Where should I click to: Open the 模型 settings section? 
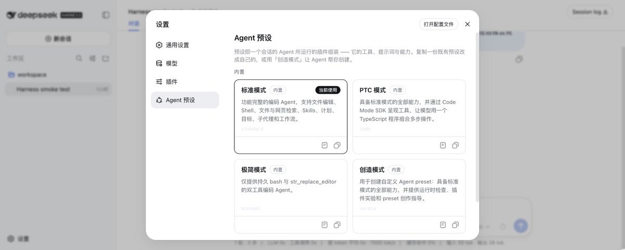tap(185, 64)
